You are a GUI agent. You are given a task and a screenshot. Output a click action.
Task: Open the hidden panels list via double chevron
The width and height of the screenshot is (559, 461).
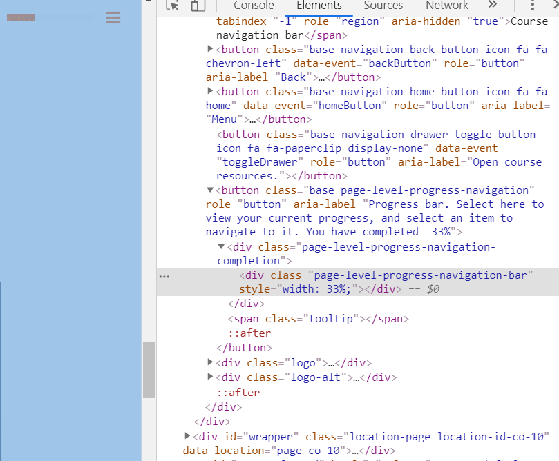pyautogui.click(x=492, y=6)
